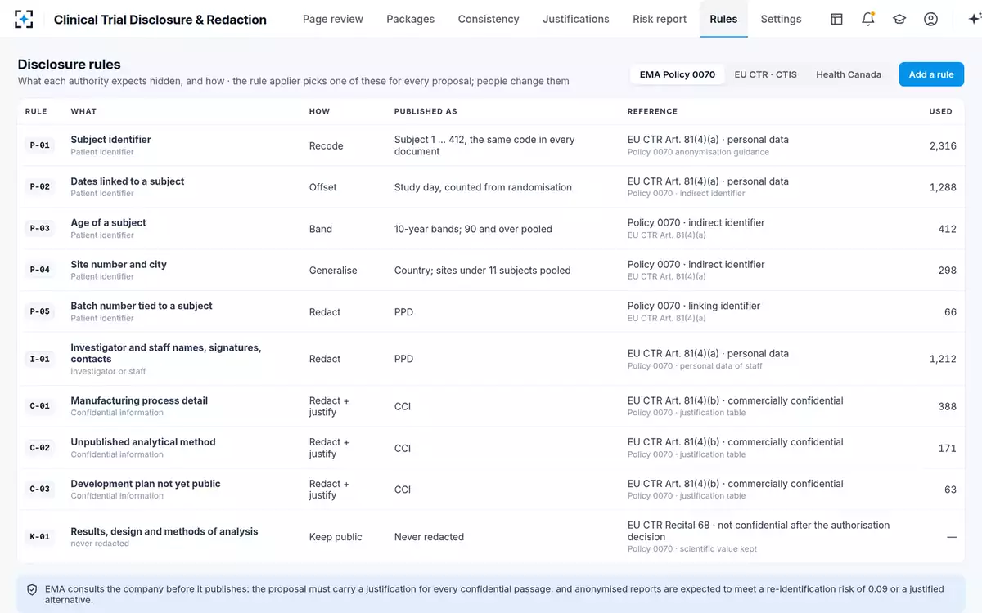Click the K-01 rule code badge
The height and width of the screenshot is (613, 982).
[x=40, y=537]
